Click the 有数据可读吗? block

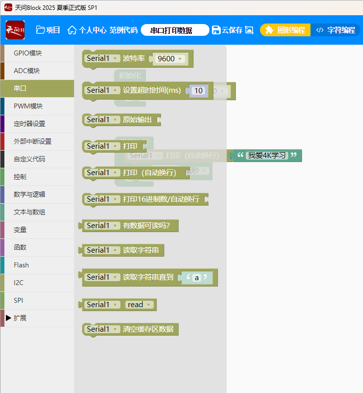click(x=146, y=226)
